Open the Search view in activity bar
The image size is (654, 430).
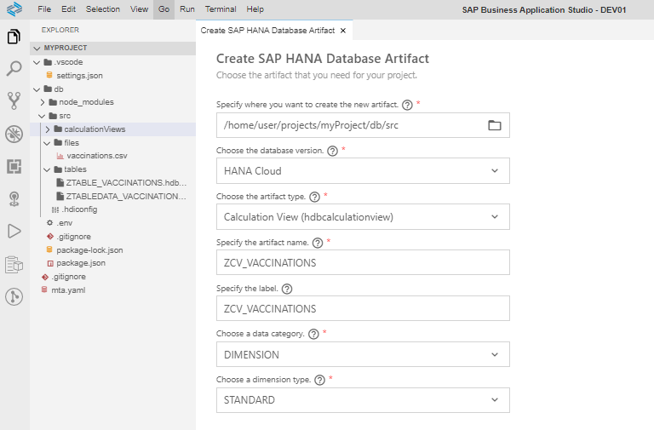(14, 68)
